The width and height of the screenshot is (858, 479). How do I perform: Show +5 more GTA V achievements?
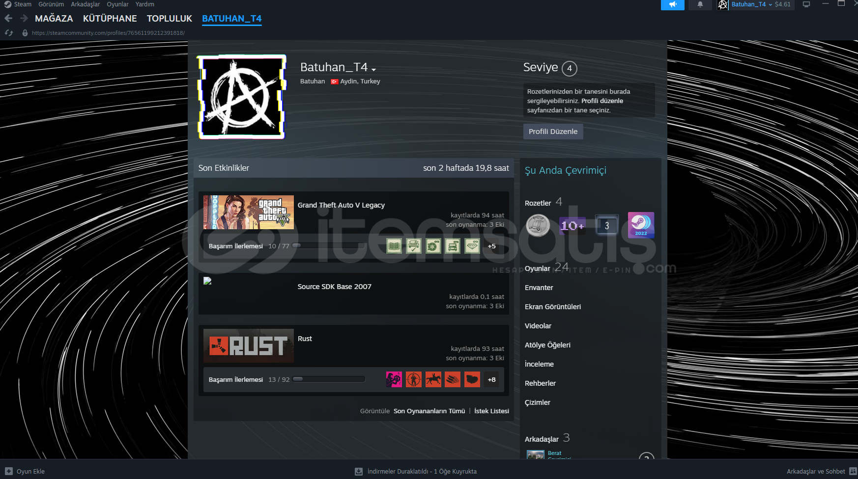point(492,246)
